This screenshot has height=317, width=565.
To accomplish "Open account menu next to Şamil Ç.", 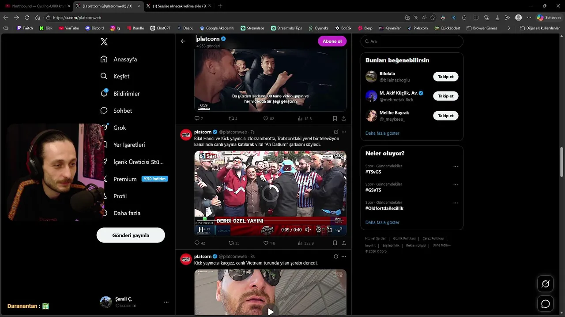I will [166, 302].
